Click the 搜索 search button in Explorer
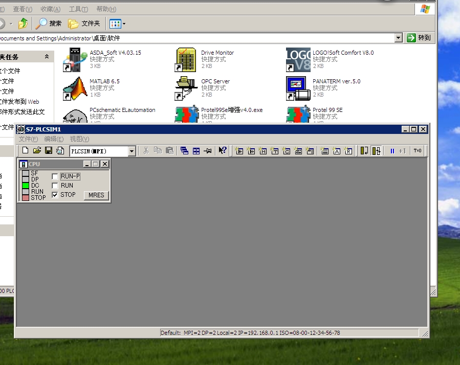The image size is (460, 365). pos(49,24)
